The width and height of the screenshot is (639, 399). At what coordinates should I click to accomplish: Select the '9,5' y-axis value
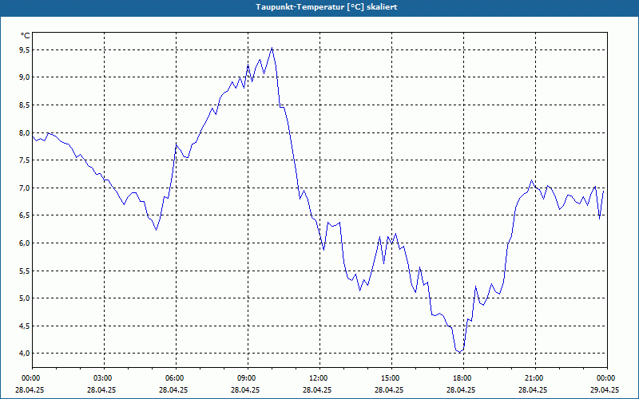25,50
